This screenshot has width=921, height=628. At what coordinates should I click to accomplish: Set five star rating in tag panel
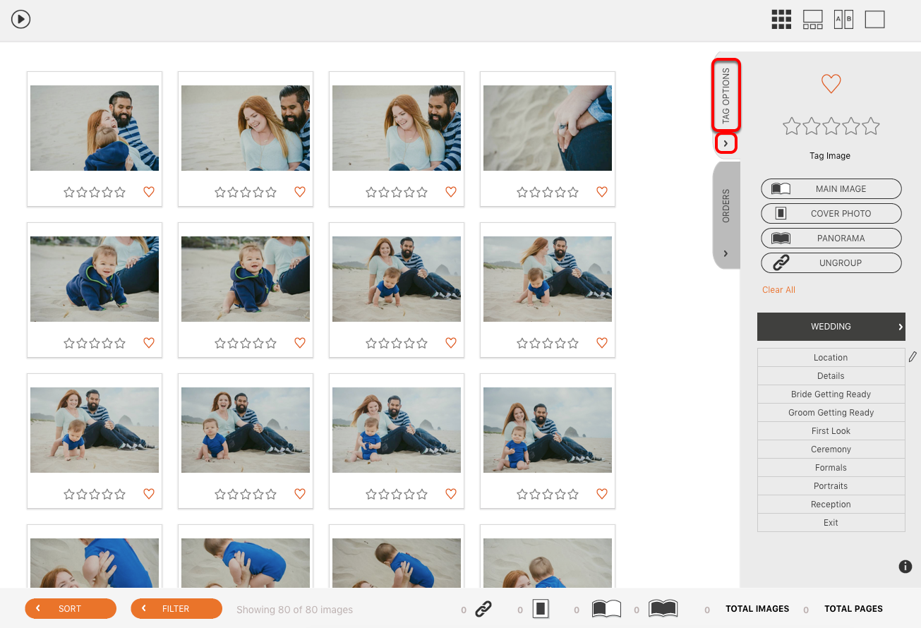871,126
